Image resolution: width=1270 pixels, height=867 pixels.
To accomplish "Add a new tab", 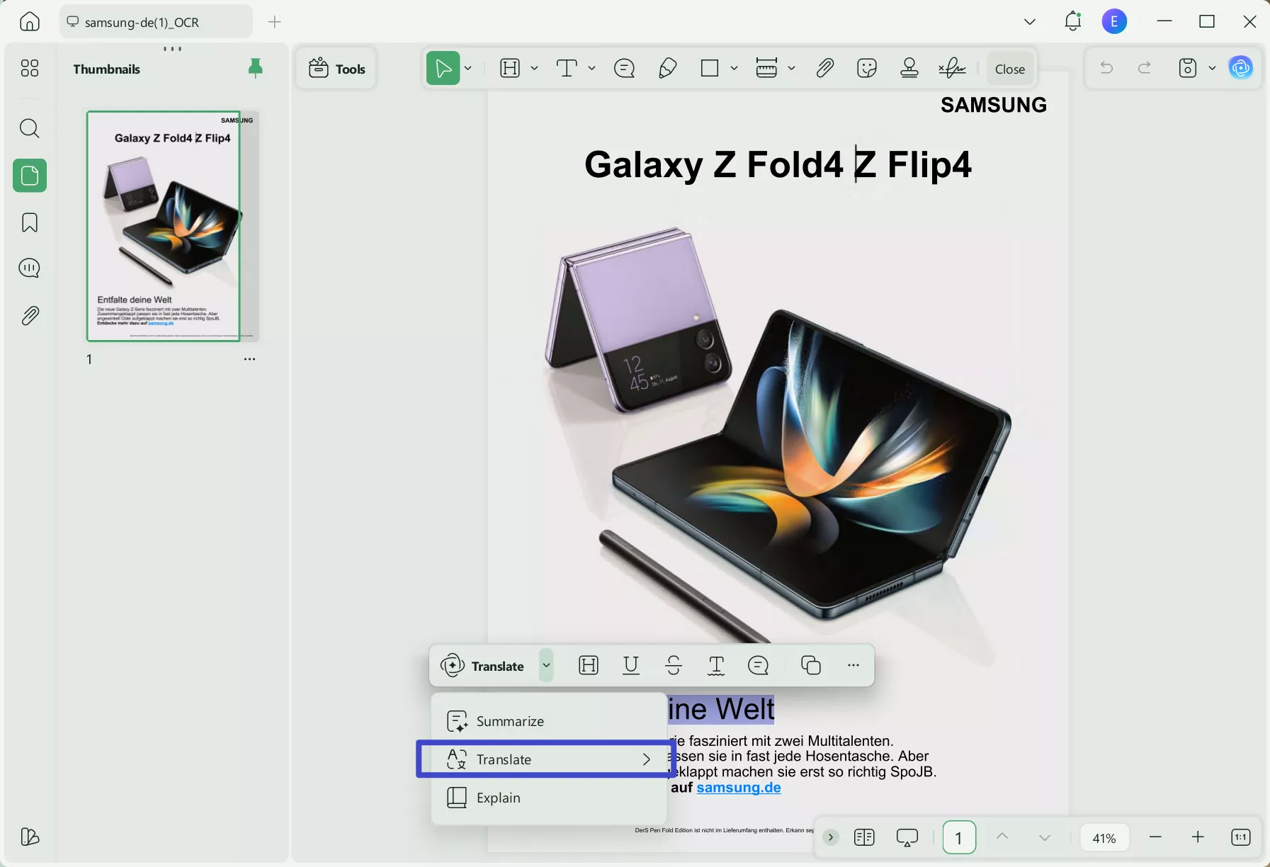I will coord(275,22).
